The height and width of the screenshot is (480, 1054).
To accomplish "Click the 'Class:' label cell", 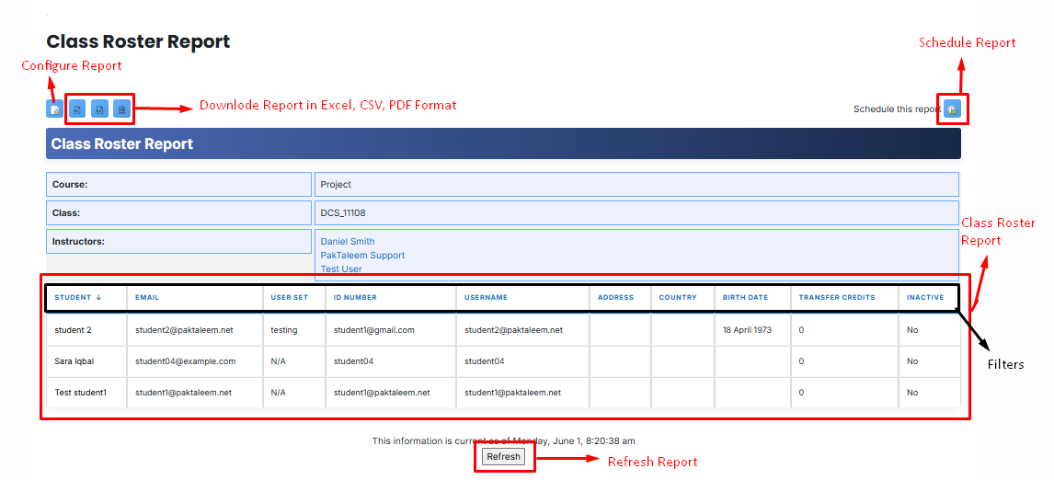I will [178, 213].
